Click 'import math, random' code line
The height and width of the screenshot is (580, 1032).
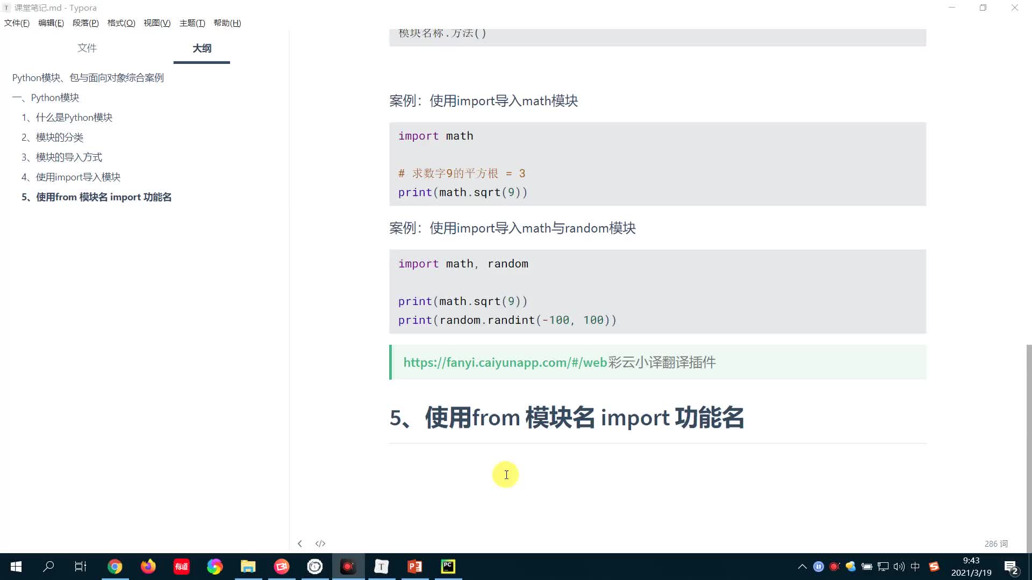tap(463, 264)
